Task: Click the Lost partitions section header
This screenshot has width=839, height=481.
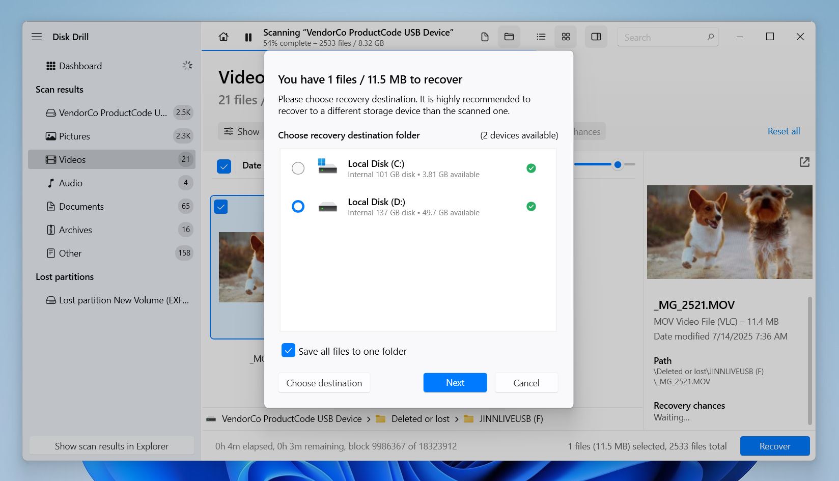Action: point(65,277)
